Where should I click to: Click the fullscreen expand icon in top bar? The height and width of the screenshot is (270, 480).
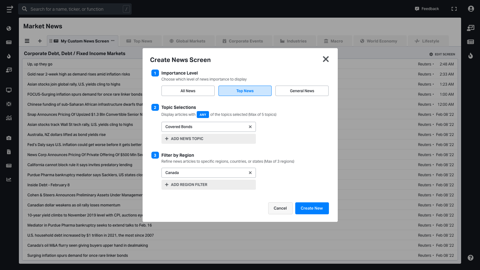[454, 8]
